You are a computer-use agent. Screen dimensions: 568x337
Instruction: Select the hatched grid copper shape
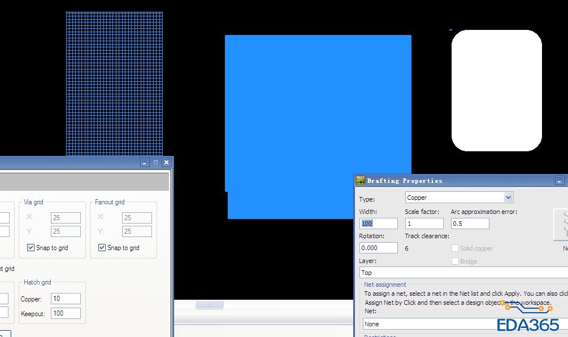(114, 84)
